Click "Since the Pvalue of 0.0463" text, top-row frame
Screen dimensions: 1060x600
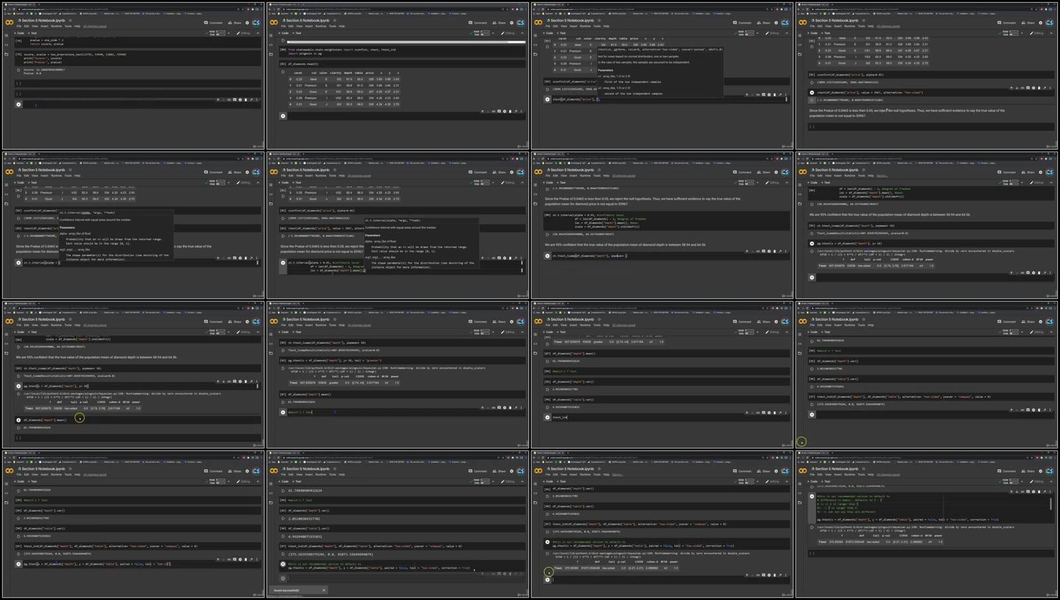pyautogui.click(x=907, y=113)
